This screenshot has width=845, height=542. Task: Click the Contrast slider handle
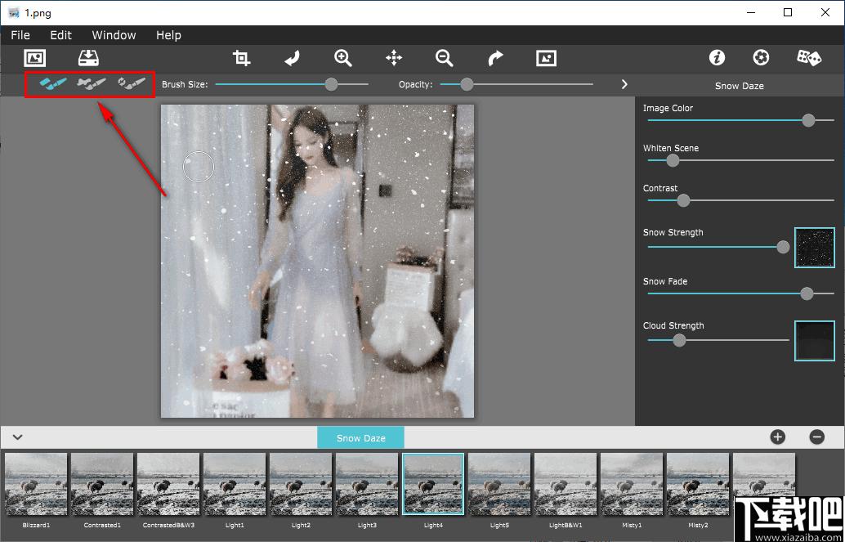[x=683, y=200]
